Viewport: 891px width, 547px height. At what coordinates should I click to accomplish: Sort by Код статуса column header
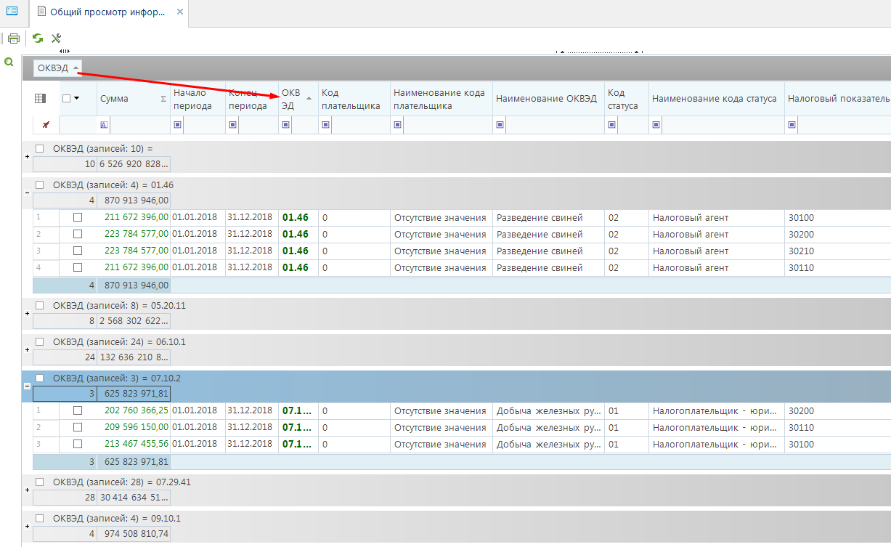pos(626,99)
